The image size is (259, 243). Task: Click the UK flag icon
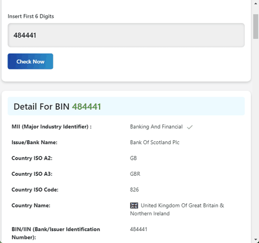pyautogui.click(x=134, y=206)
